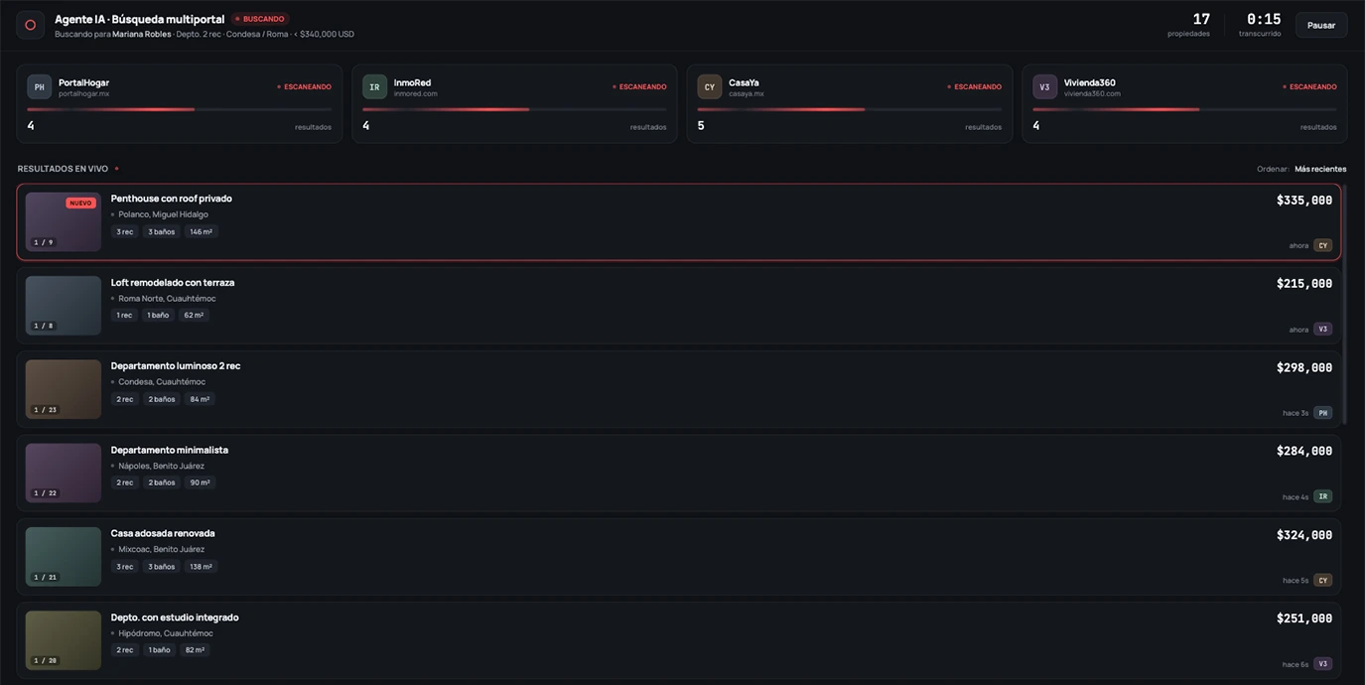Click Nápoles, Benito Juárez location text
Viewport: 1365px width, 685px height.
click(x=162, y=466)
